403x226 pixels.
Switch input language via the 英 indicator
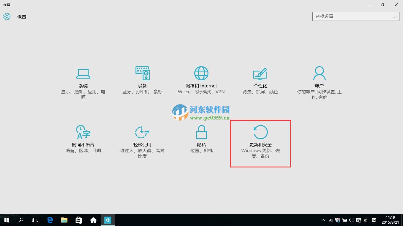coord(366,220)
